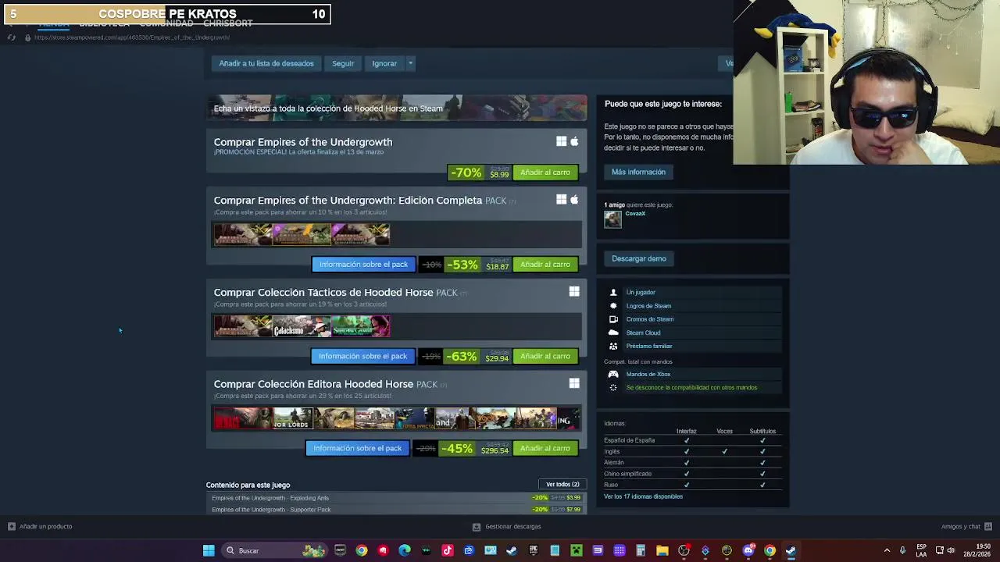Open friend name CovaaX link
The width and height of the screenshot is (1000, 562).
click(635, 214)
